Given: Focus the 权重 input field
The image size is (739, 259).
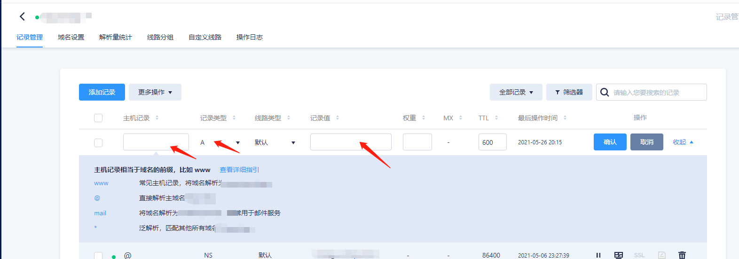Looking at the screenshot, I should click(417, 142).
